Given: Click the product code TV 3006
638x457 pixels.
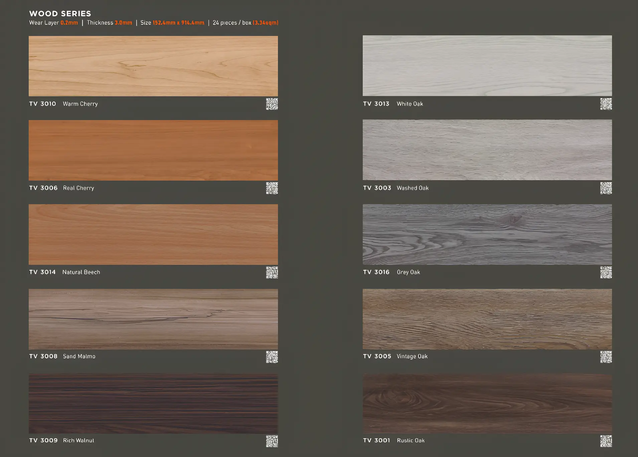Looking at the screenshot, I should pos(43,188).
